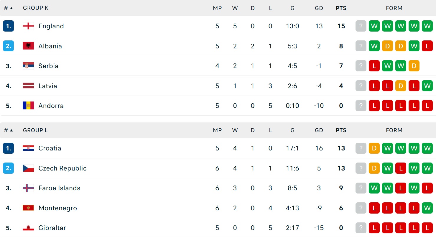Click Serbia's orange D form badge
This screenshot has width=436, height=241.
click(414, 66)
